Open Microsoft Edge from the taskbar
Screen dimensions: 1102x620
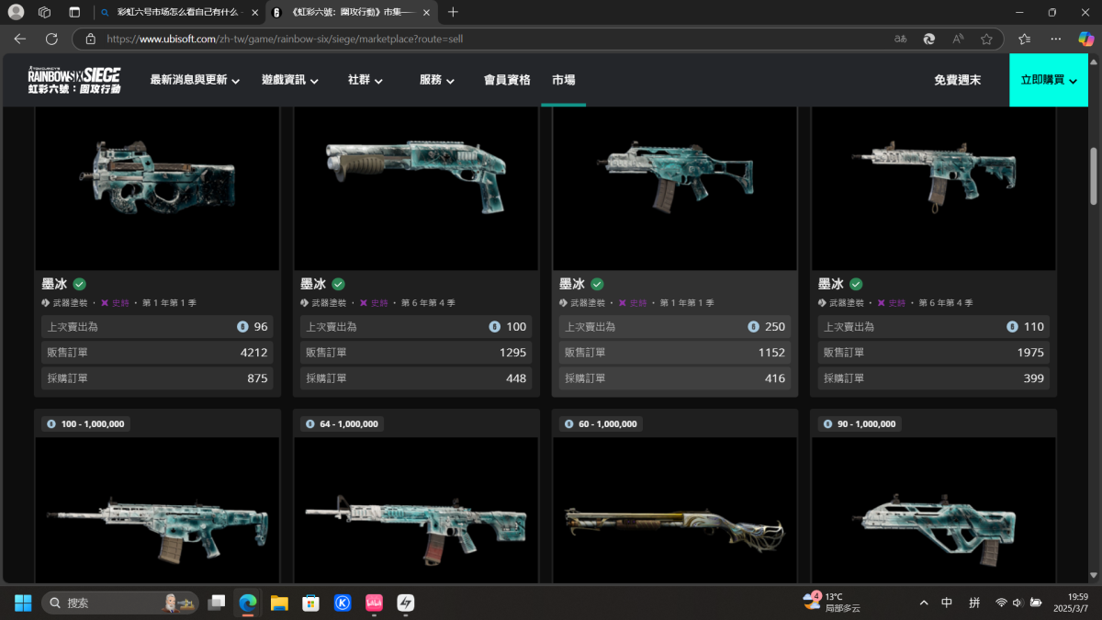pos(248,603)
